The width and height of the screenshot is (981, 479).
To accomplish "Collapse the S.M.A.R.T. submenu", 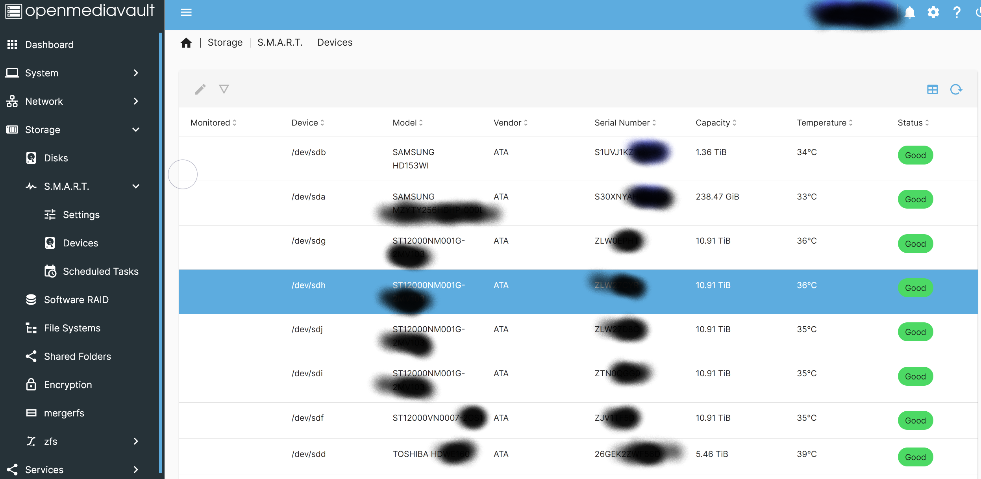I will [x=136, y=186].
